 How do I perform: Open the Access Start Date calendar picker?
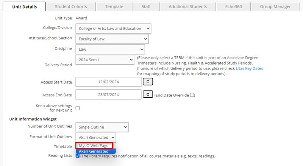pyautogui.click(x=148, y=82)
